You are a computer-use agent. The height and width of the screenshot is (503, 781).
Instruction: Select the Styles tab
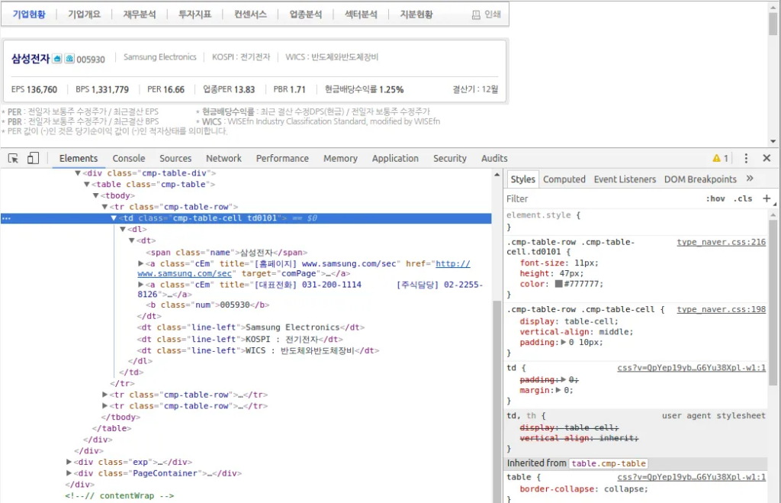tap(522, 179)
